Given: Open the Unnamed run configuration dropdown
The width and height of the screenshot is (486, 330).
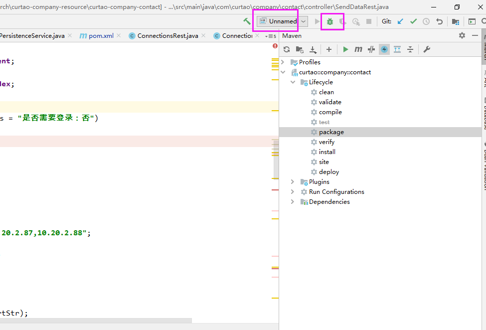Looking at the screenshot, I should pos(303,21).
